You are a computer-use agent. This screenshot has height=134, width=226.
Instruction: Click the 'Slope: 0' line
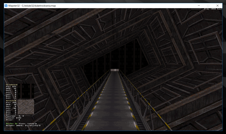[x=13, y=120]
